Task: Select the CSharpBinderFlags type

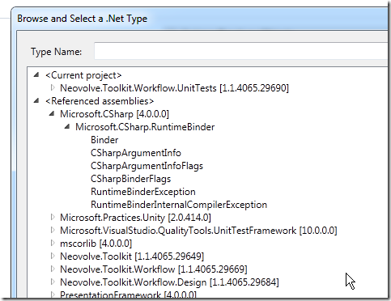Action: pyautogui.click(x=131, y=179)
